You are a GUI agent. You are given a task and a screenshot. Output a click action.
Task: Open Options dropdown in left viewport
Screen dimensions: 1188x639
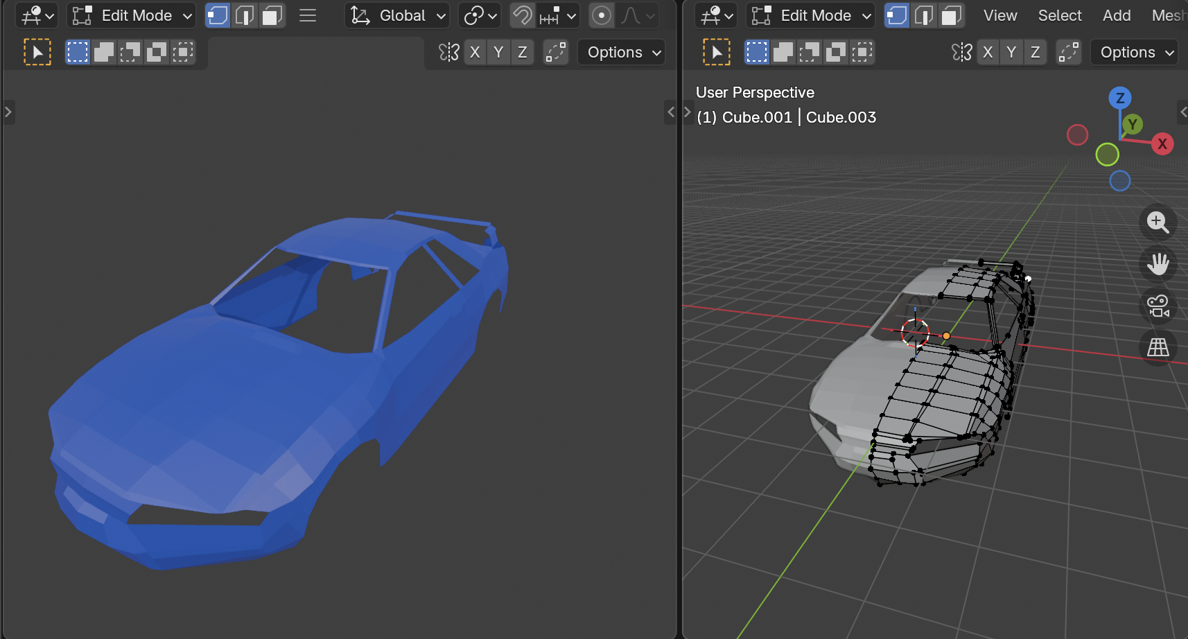tap(622, 52)
